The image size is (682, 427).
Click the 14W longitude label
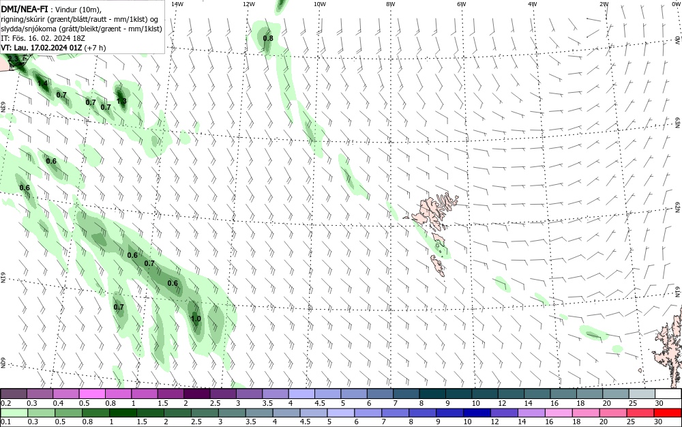pyautogui.click(x=177, y=4)
